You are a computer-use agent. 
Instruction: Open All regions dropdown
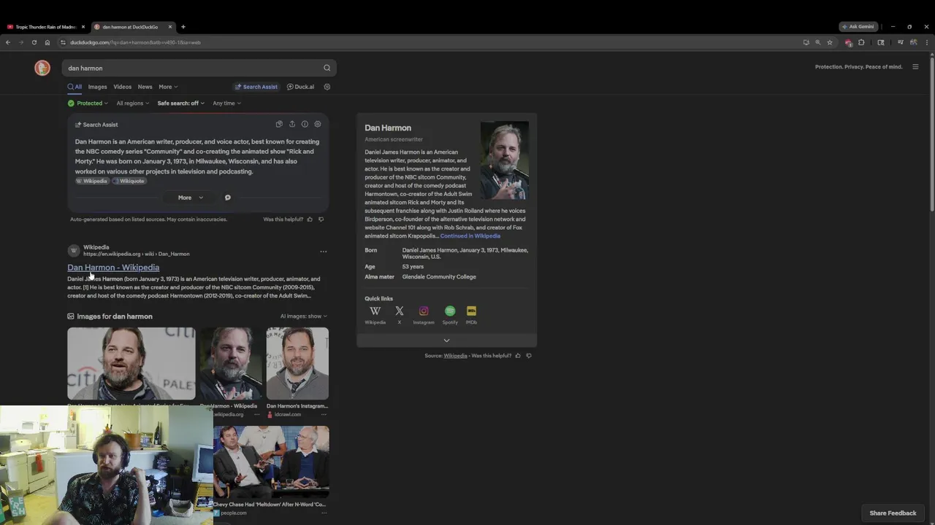[x=132, y=103]
